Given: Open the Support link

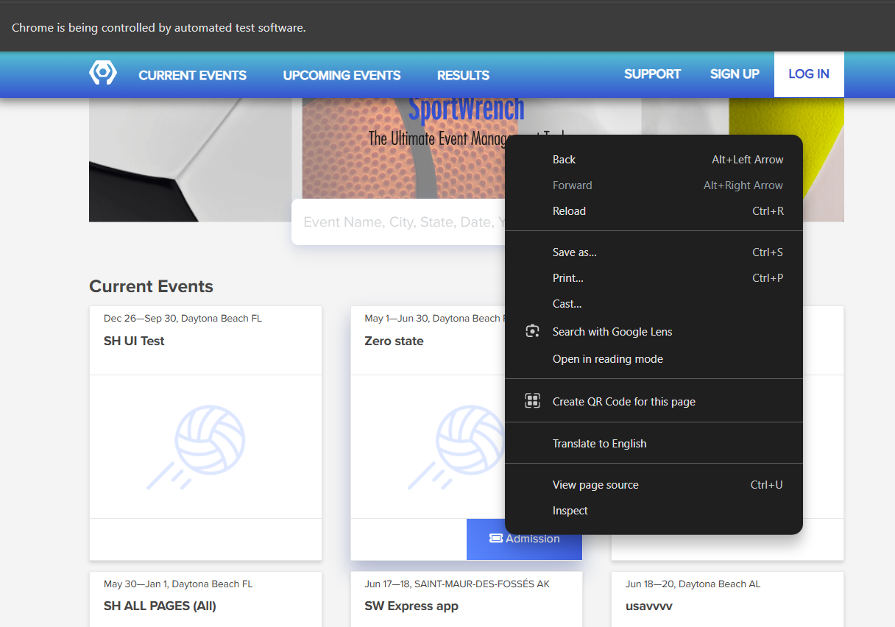Looking at the screenshot, I should (x=652, y=74).
